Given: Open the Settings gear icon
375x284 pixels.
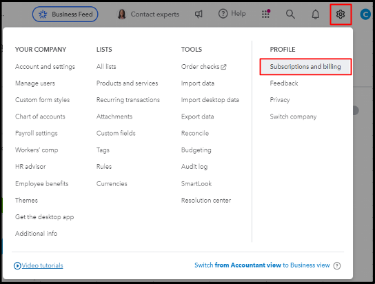Looking at the screenshot, I should pyautogui.click(x=341, y=14).
